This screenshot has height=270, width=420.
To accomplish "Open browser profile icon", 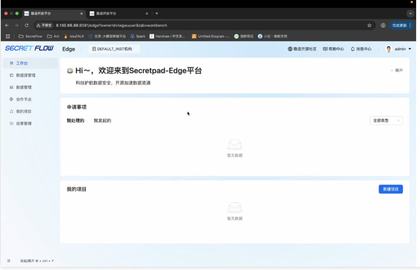I will point(383,25).
